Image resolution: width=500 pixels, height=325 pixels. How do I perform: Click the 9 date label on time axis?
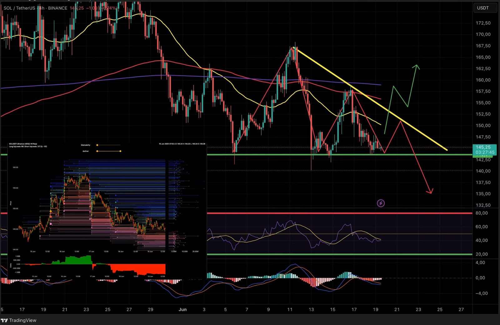(268, 309)
